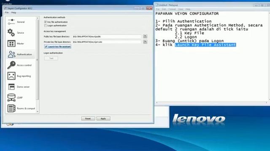Select the LDAP database icon
This screenshot has height=151, width=270.
[11, 97]
